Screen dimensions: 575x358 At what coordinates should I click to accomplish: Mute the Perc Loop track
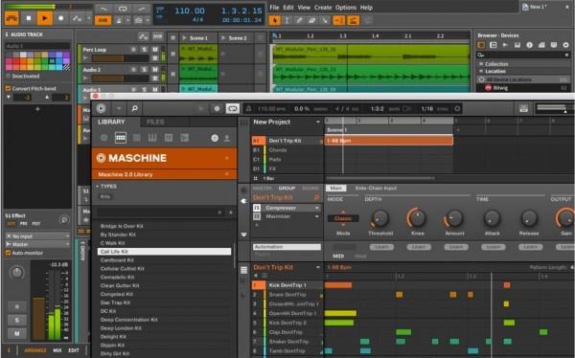(x=155, y=50)
